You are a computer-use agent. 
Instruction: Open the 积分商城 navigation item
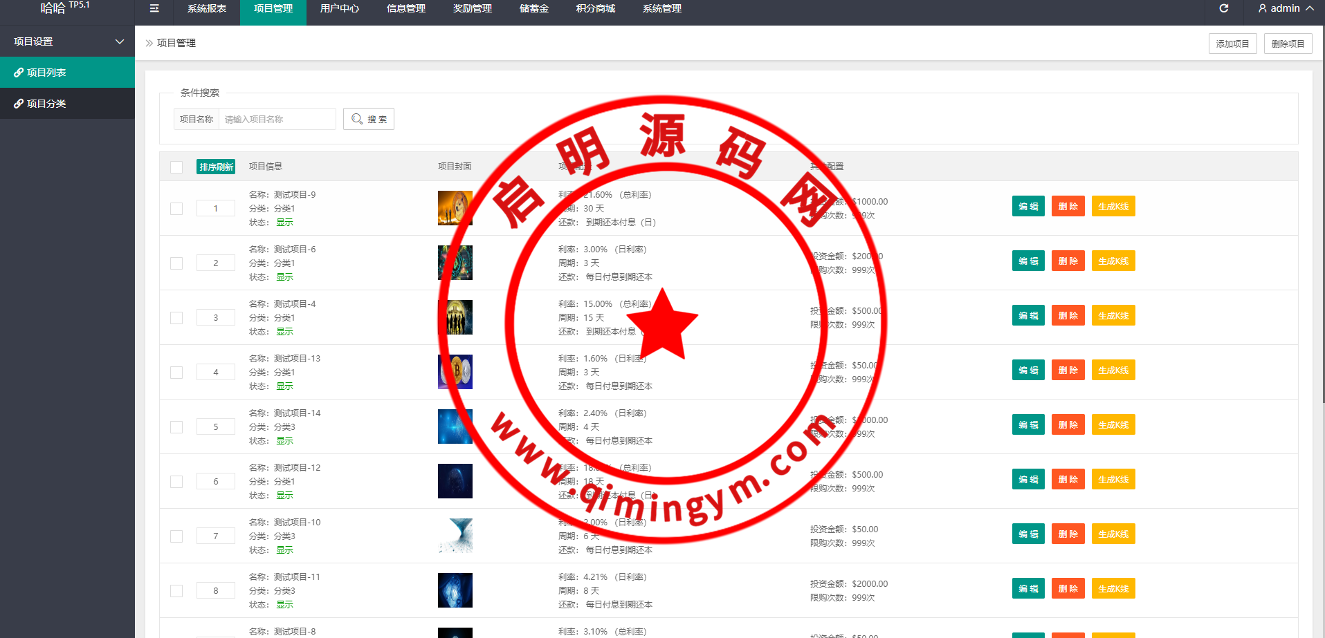click(595, 8)
